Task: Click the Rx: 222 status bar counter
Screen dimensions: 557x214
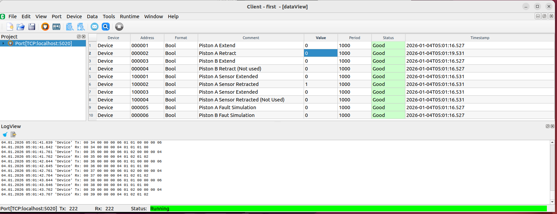Action: click(104, 209)
